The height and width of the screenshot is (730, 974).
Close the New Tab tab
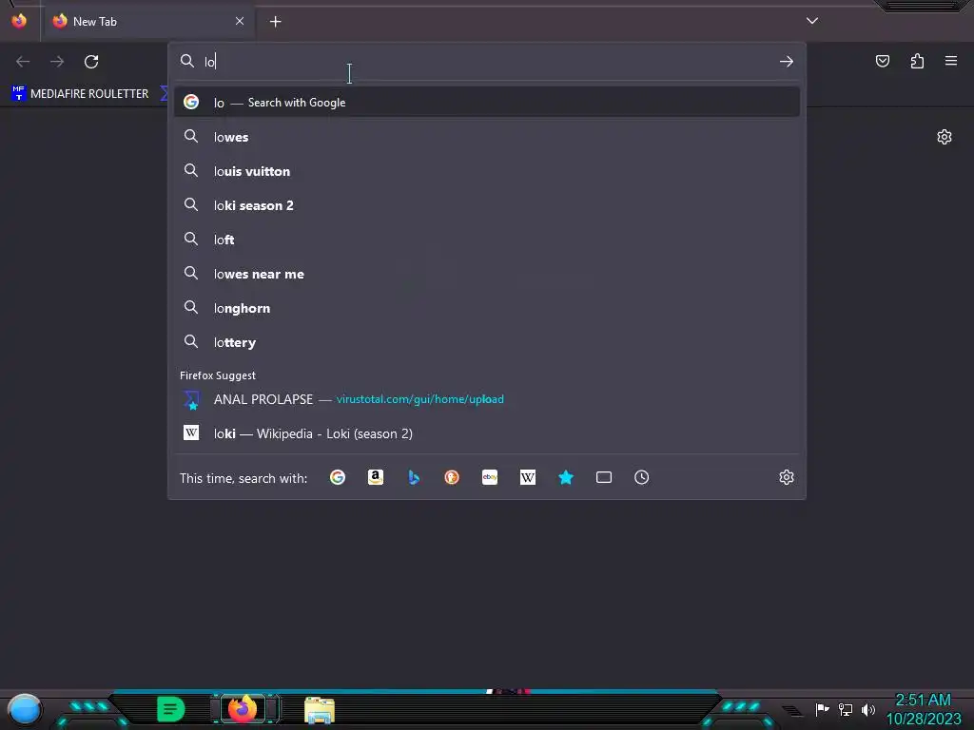pos(240,21)
